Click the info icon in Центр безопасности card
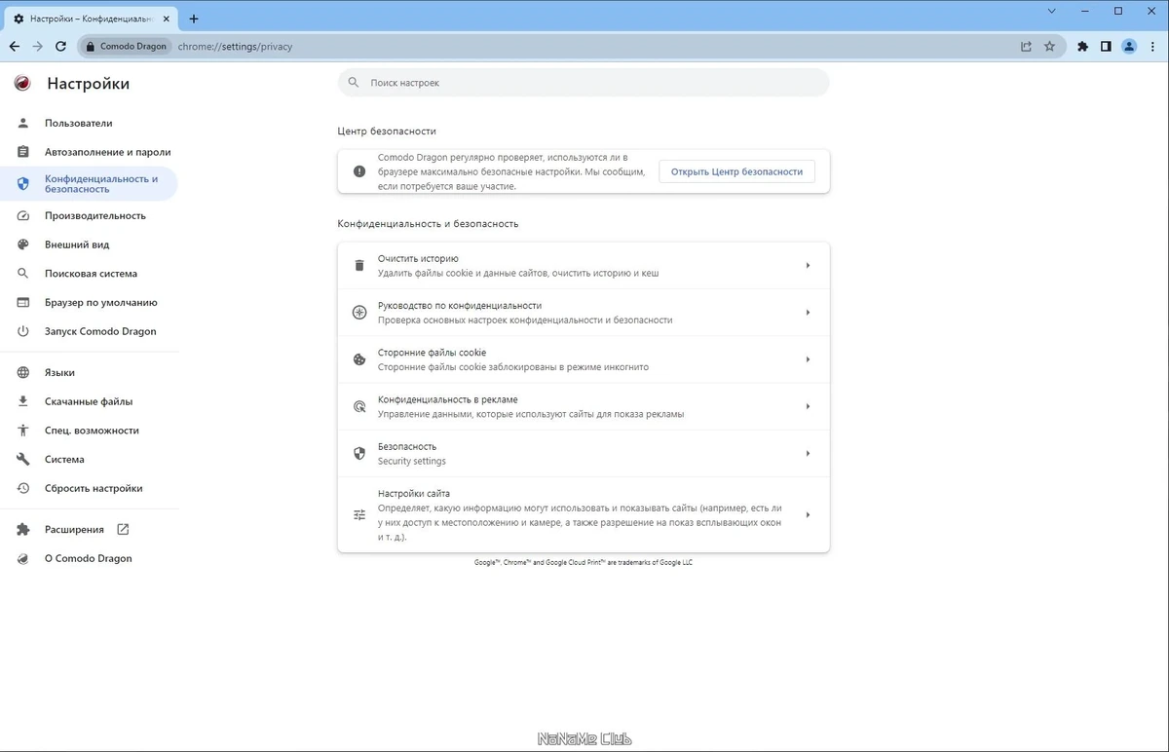This screenshot has width=1169, height=752. click(x=358, y=171)
